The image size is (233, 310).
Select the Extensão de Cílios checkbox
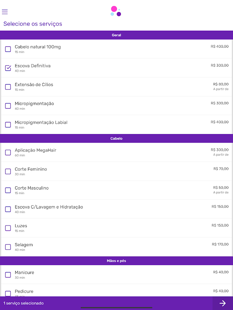click(8, 87)
